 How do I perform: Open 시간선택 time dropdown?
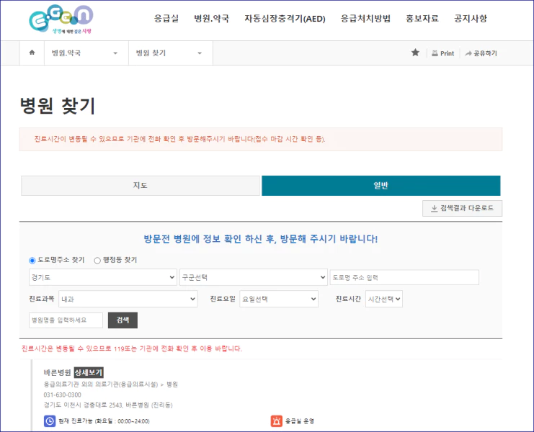pos(384,299)
